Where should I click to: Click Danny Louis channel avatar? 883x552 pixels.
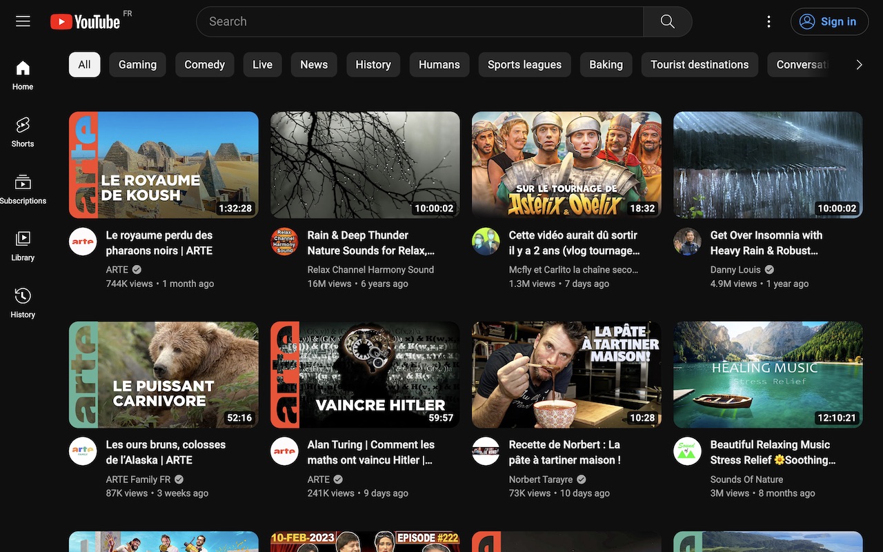point(687,241)
